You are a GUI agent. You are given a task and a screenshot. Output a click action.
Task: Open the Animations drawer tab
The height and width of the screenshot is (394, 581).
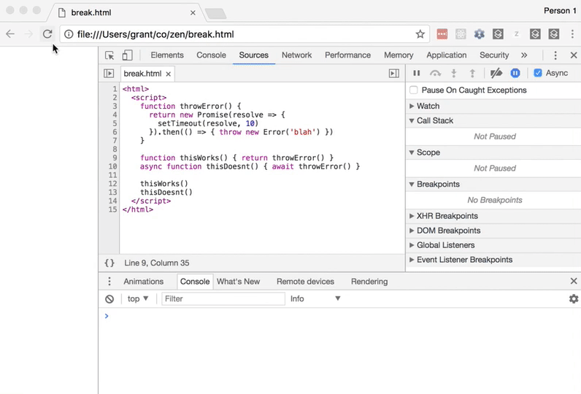point(143,282)
